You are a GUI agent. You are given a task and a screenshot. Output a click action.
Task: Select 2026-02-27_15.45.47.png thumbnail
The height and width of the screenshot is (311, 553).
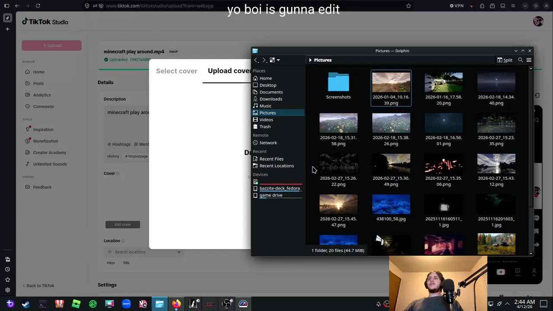tap(338, 204)
